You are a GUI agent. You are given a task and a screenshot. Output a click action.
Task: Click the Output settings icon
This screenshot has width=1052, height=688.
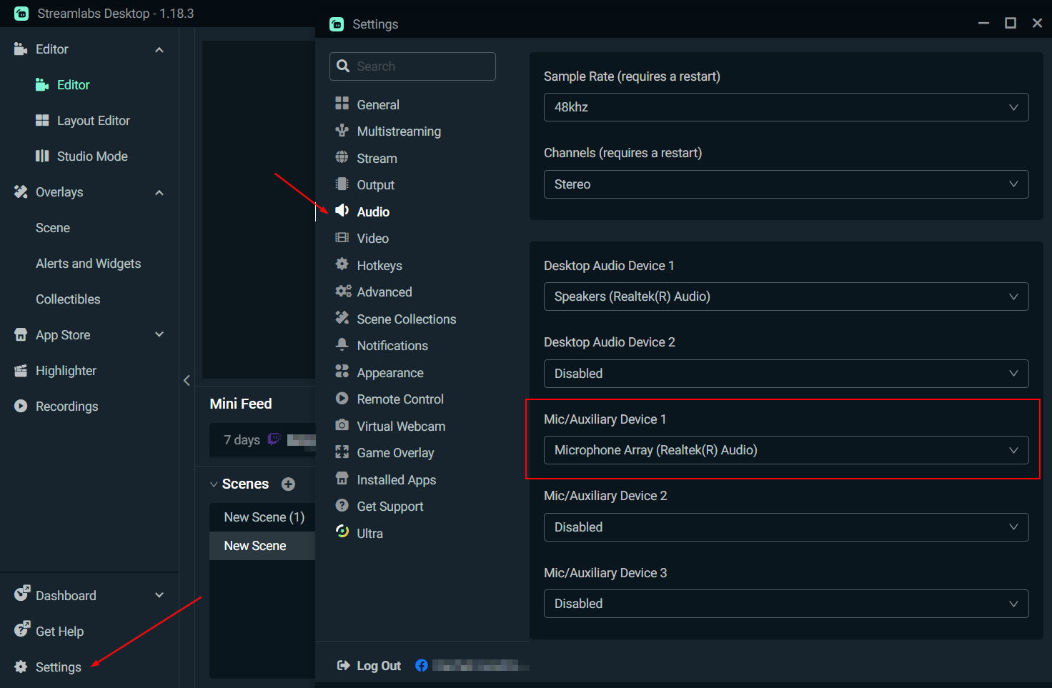click(x=342, y=184)
